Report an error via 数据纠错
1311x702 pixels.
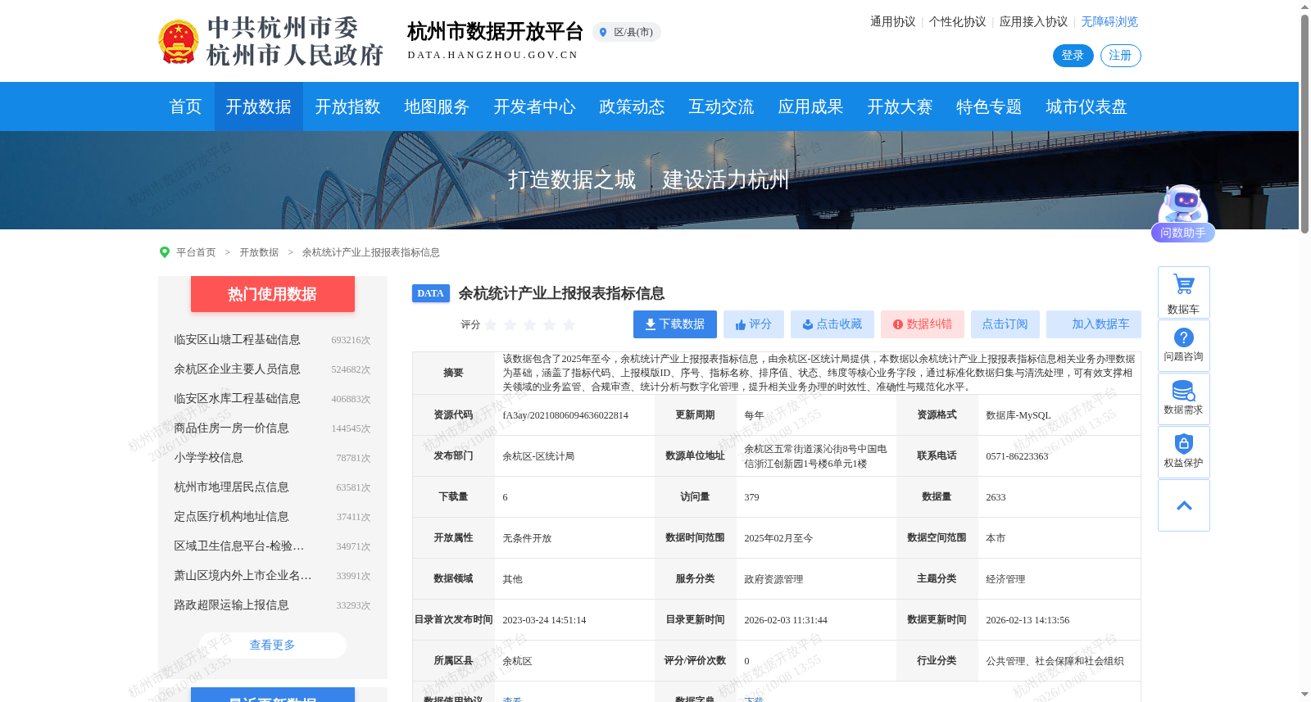923,324
